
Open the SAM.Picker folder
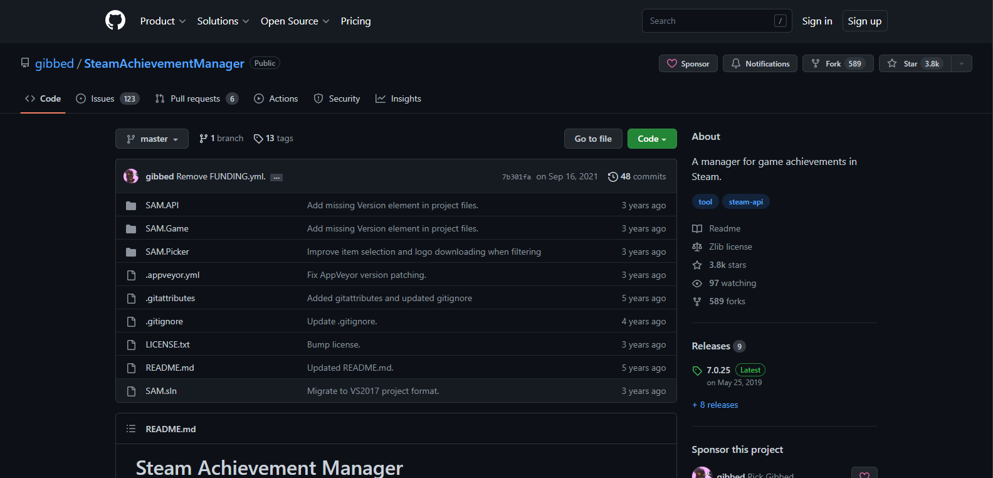(x=167, y=252)
